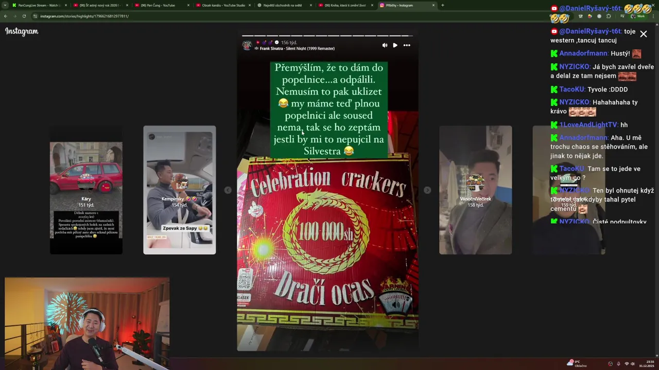This screenshot has width=659, height=370.
Task: Close the Příběhy • Instagram tab
Action: (433, 5)
